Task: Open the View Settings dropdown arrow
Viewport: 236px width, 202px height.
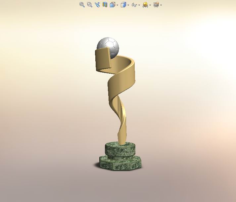Action: pos(161,5)
